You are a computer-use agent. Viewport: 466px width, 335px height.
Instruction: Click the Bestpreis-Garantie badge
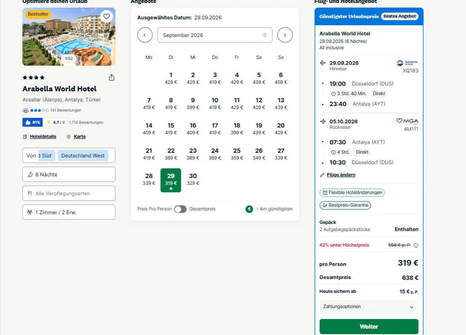[x=345, y=205]
